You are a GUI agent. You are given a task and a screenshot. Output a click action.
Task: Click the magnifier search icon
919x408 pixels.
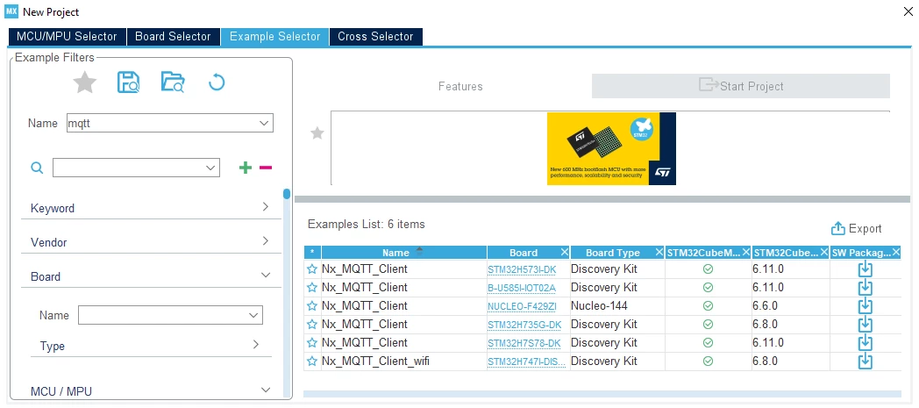coord(37,168)
